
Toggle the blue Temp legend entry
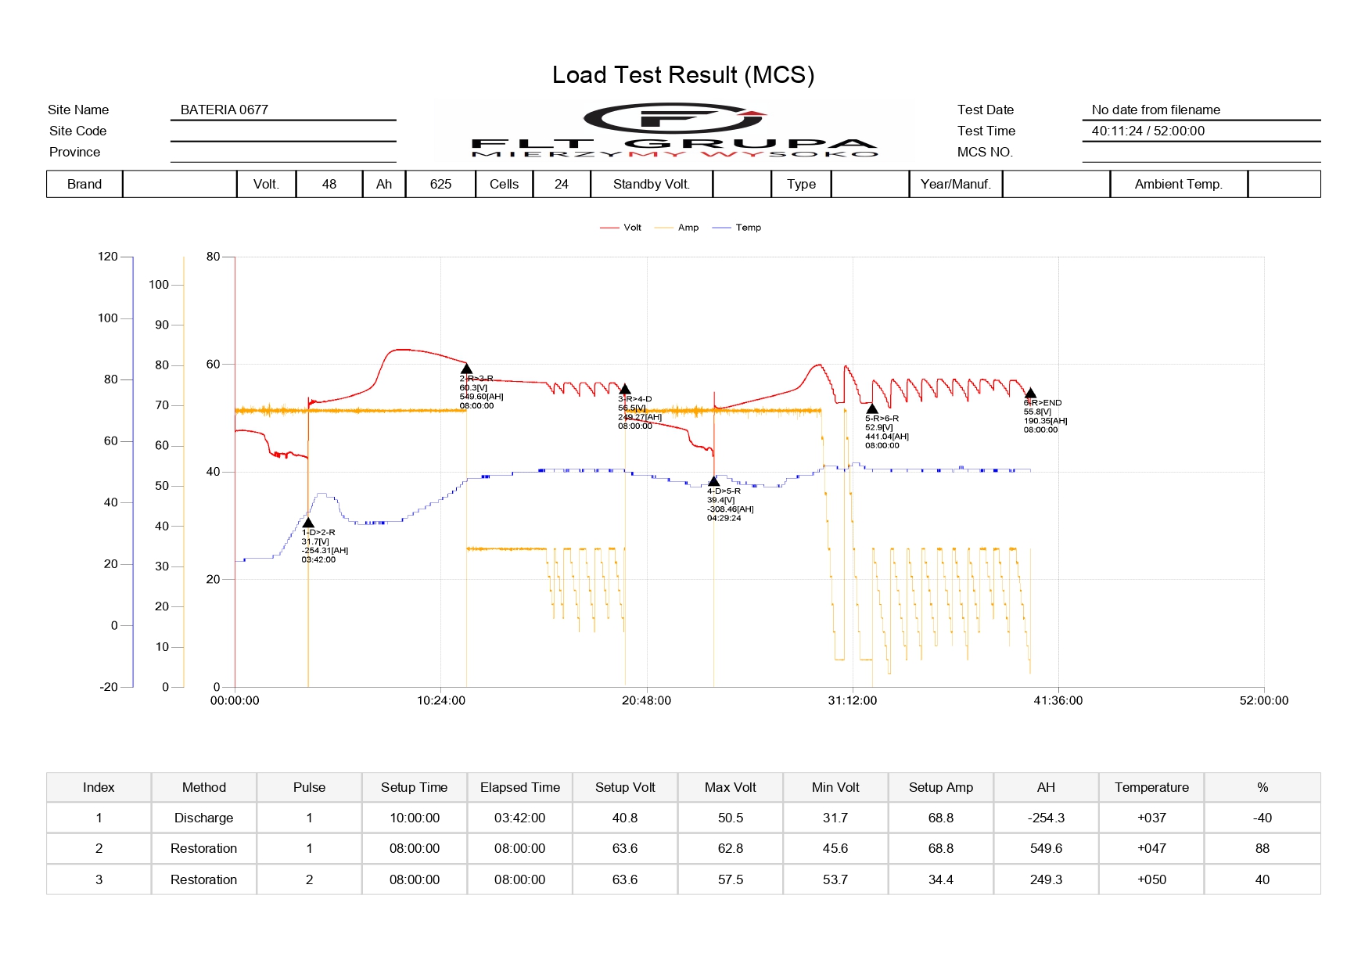pos(737,228)
